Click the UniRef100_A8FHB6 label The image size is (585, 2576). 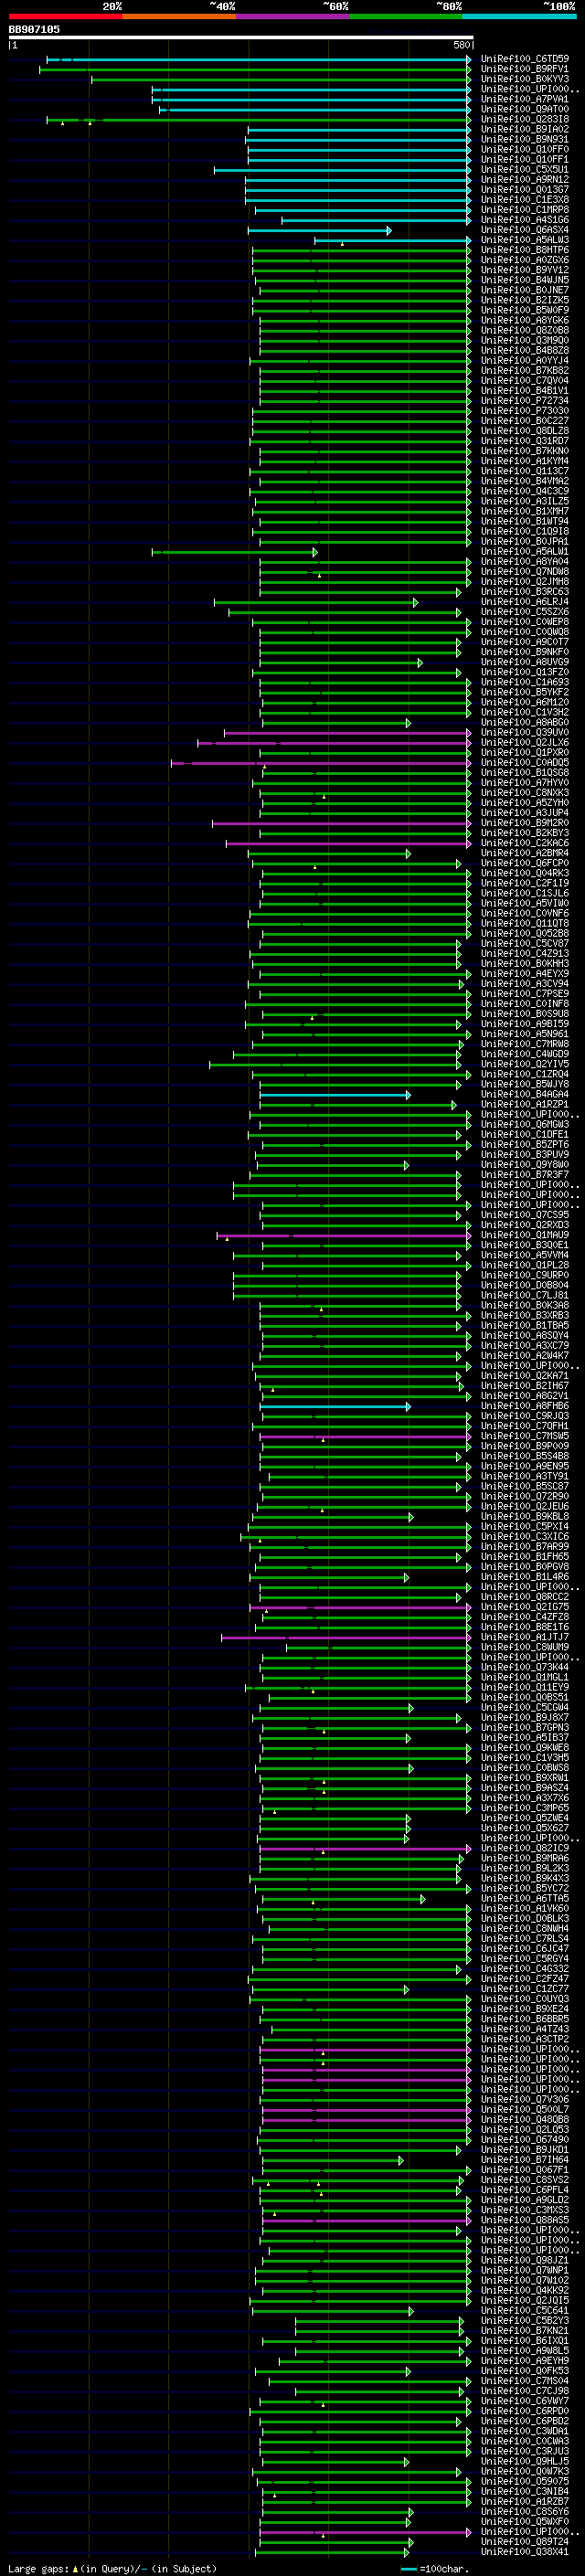click(525, 1407)
